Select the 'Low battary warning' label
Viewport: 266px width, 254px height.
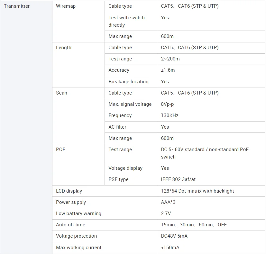78,213
